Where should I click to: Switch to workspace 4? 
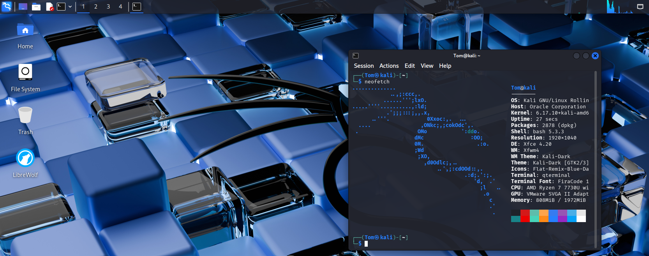[120, 7]
